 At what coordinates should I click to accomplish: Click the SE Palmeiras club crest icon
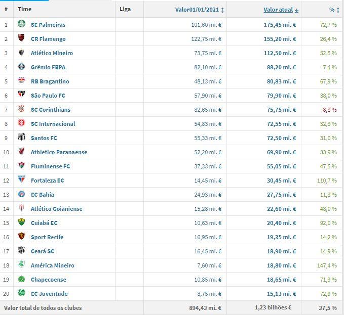[x=21, y=24]
